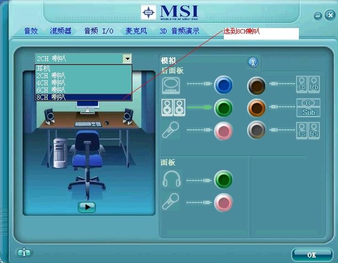Click the blue line-in rear jack
The image size is (338, 263).
pyautogui.click(x=223, y=85)
